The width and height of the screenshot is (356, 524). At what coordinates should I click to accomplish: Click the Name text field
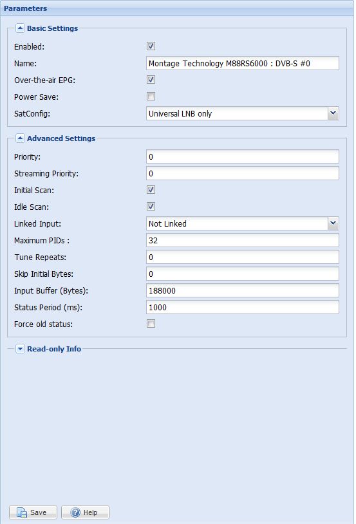[242, 63]
